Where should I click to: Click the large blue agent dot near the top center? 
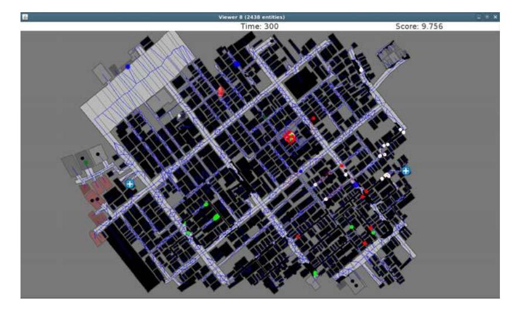pos(237,64)
